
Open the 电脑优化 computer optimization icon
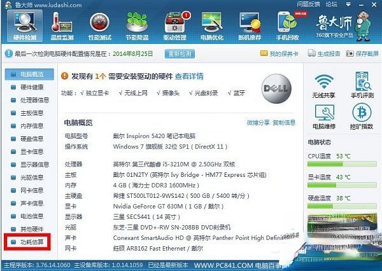[212, 26]
